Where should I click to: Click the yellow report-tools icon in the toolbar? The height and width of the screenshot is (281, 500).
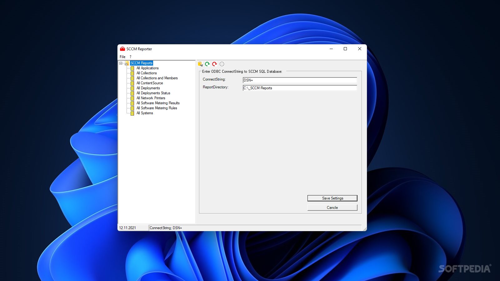pyautogui.click(x=200, y=64)
